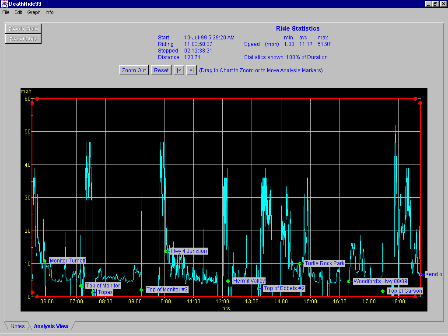
Task: Click the Ride Statistics heading
Action: pyautogui.click(x=297, y=28)
